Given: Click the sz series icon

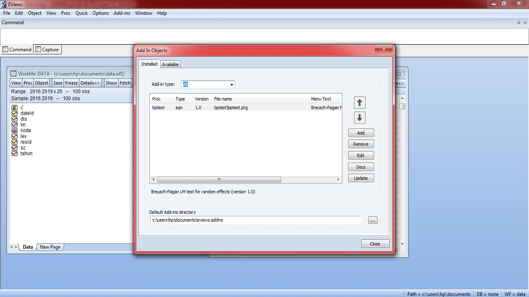Looking at the screenshot, I should tap(14, 148).
